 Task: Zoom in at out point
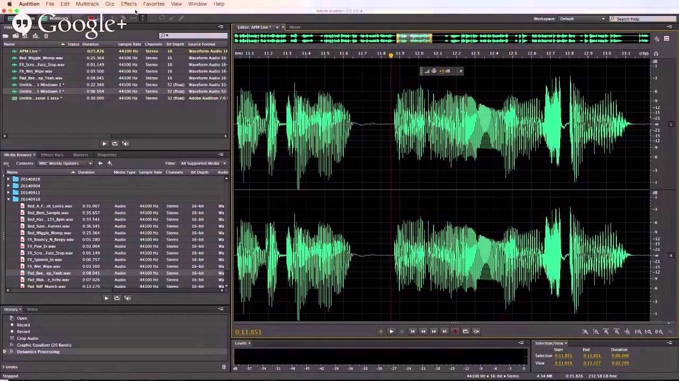click(x=648, y=332)
